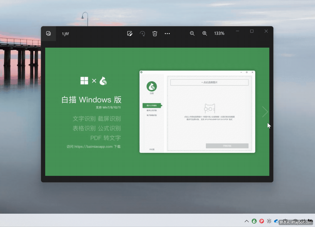Viewport: 315px width, 227px height.
Task: Open the See more menu in Photos
Action: (x=167, y=34)
